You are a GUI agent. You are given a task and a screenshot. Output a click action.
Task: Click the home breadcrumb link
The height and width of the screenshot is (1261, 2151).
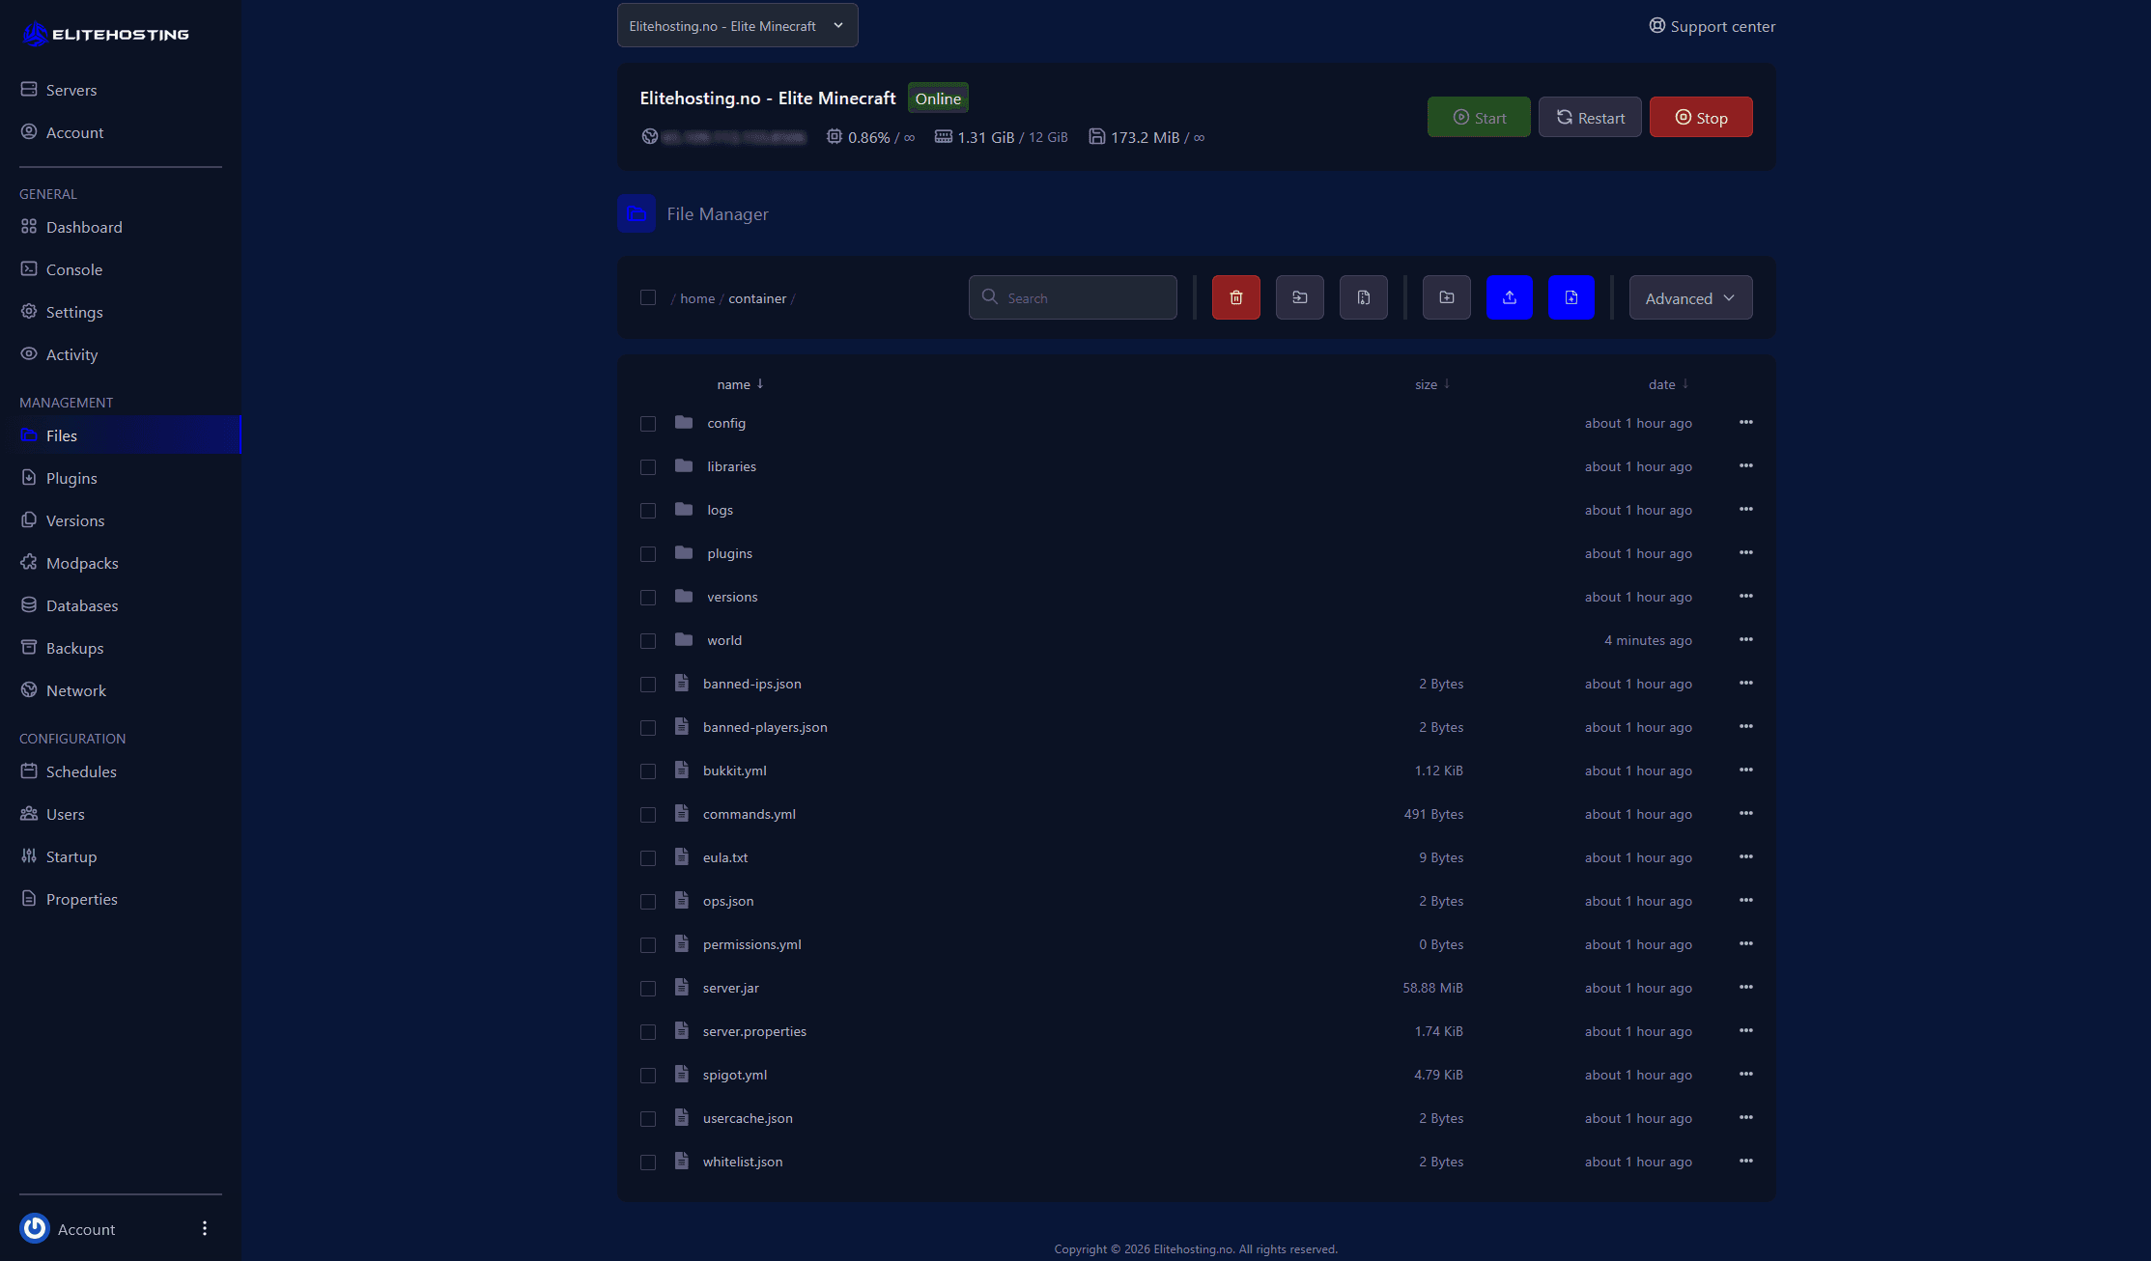(x=697, y=298)
